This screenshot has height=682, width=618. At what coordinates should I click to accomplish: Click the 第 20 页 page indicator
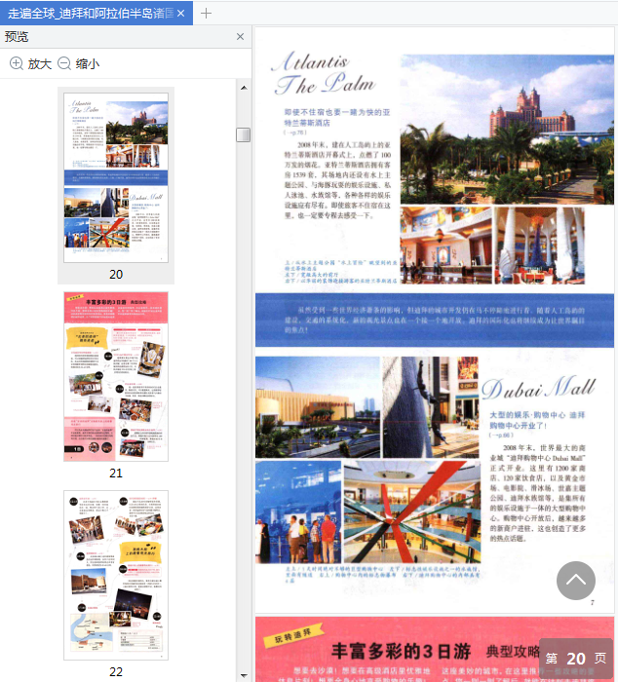[x=575, y=658]
